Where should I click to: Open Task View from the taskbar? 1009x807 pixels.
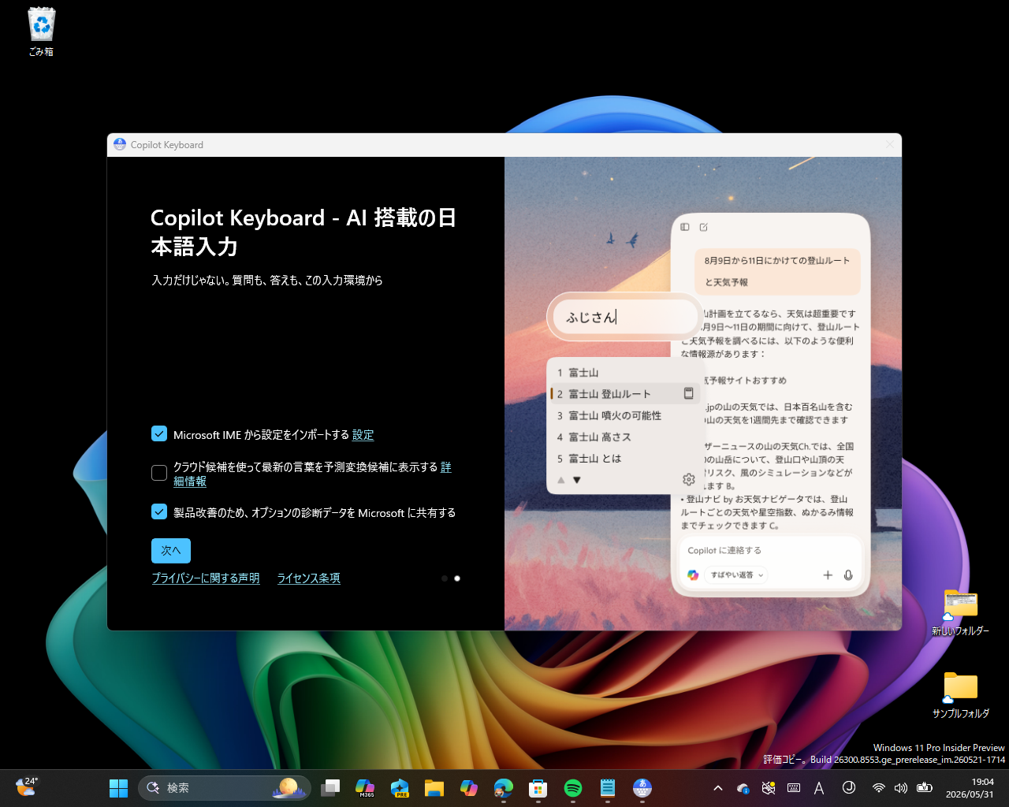coord(331,787)
